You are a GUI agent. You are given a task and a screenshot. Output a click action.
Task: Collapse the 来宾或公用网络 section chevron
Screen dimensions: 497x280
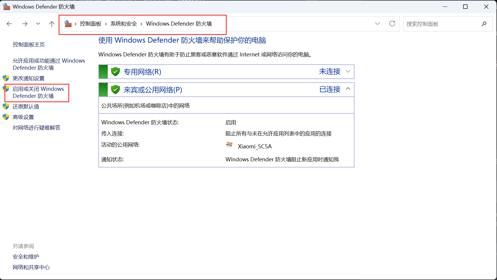click(348, 89)
